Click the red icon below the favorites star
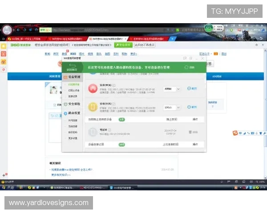The width and height of the screenshot is (267, 214). pos(4,54)
